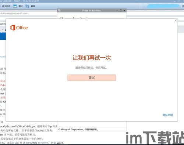This screenshot has height=145, width=184.
Task: Click the 'Tracing 文件夹' text in email body
Action: tap(44, 131)
